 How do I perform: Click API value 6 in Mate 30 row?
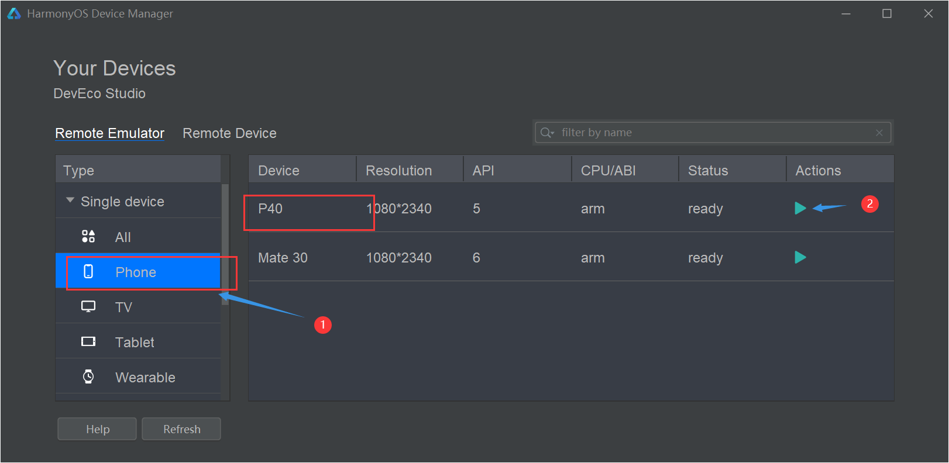pyautogui.click(x=476, y=258)
